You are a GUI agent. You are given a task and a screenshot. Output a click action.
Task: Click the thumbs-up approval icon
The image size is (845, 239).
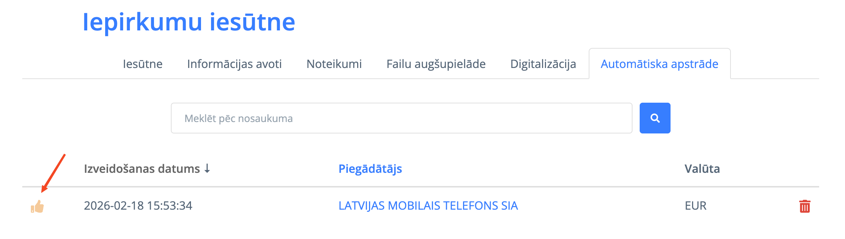[x=37, y=206]
